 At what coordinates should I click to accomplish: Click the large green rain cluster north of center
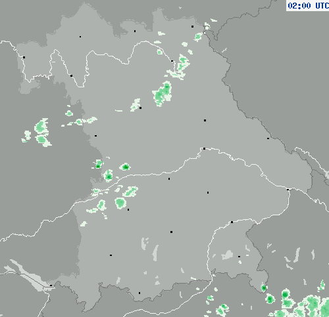[163, 94]
